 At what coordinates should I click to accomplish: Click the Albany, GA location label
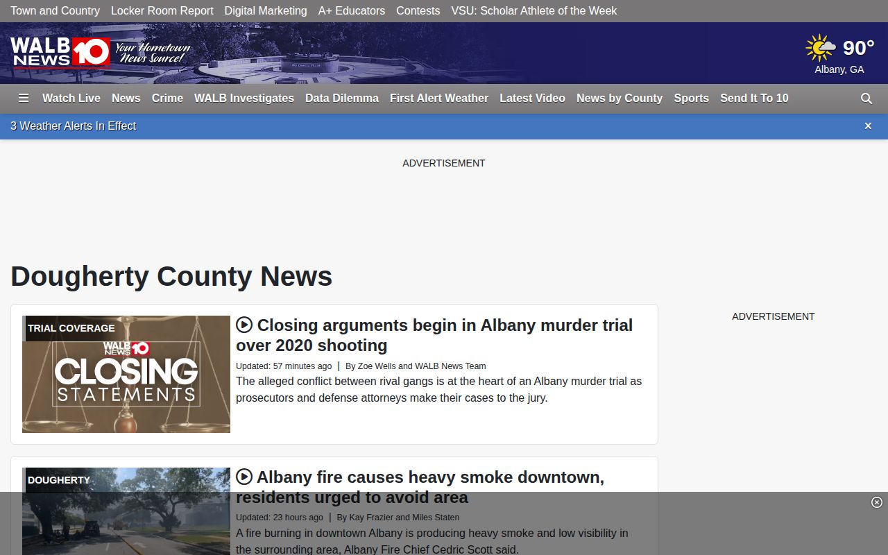839,69
